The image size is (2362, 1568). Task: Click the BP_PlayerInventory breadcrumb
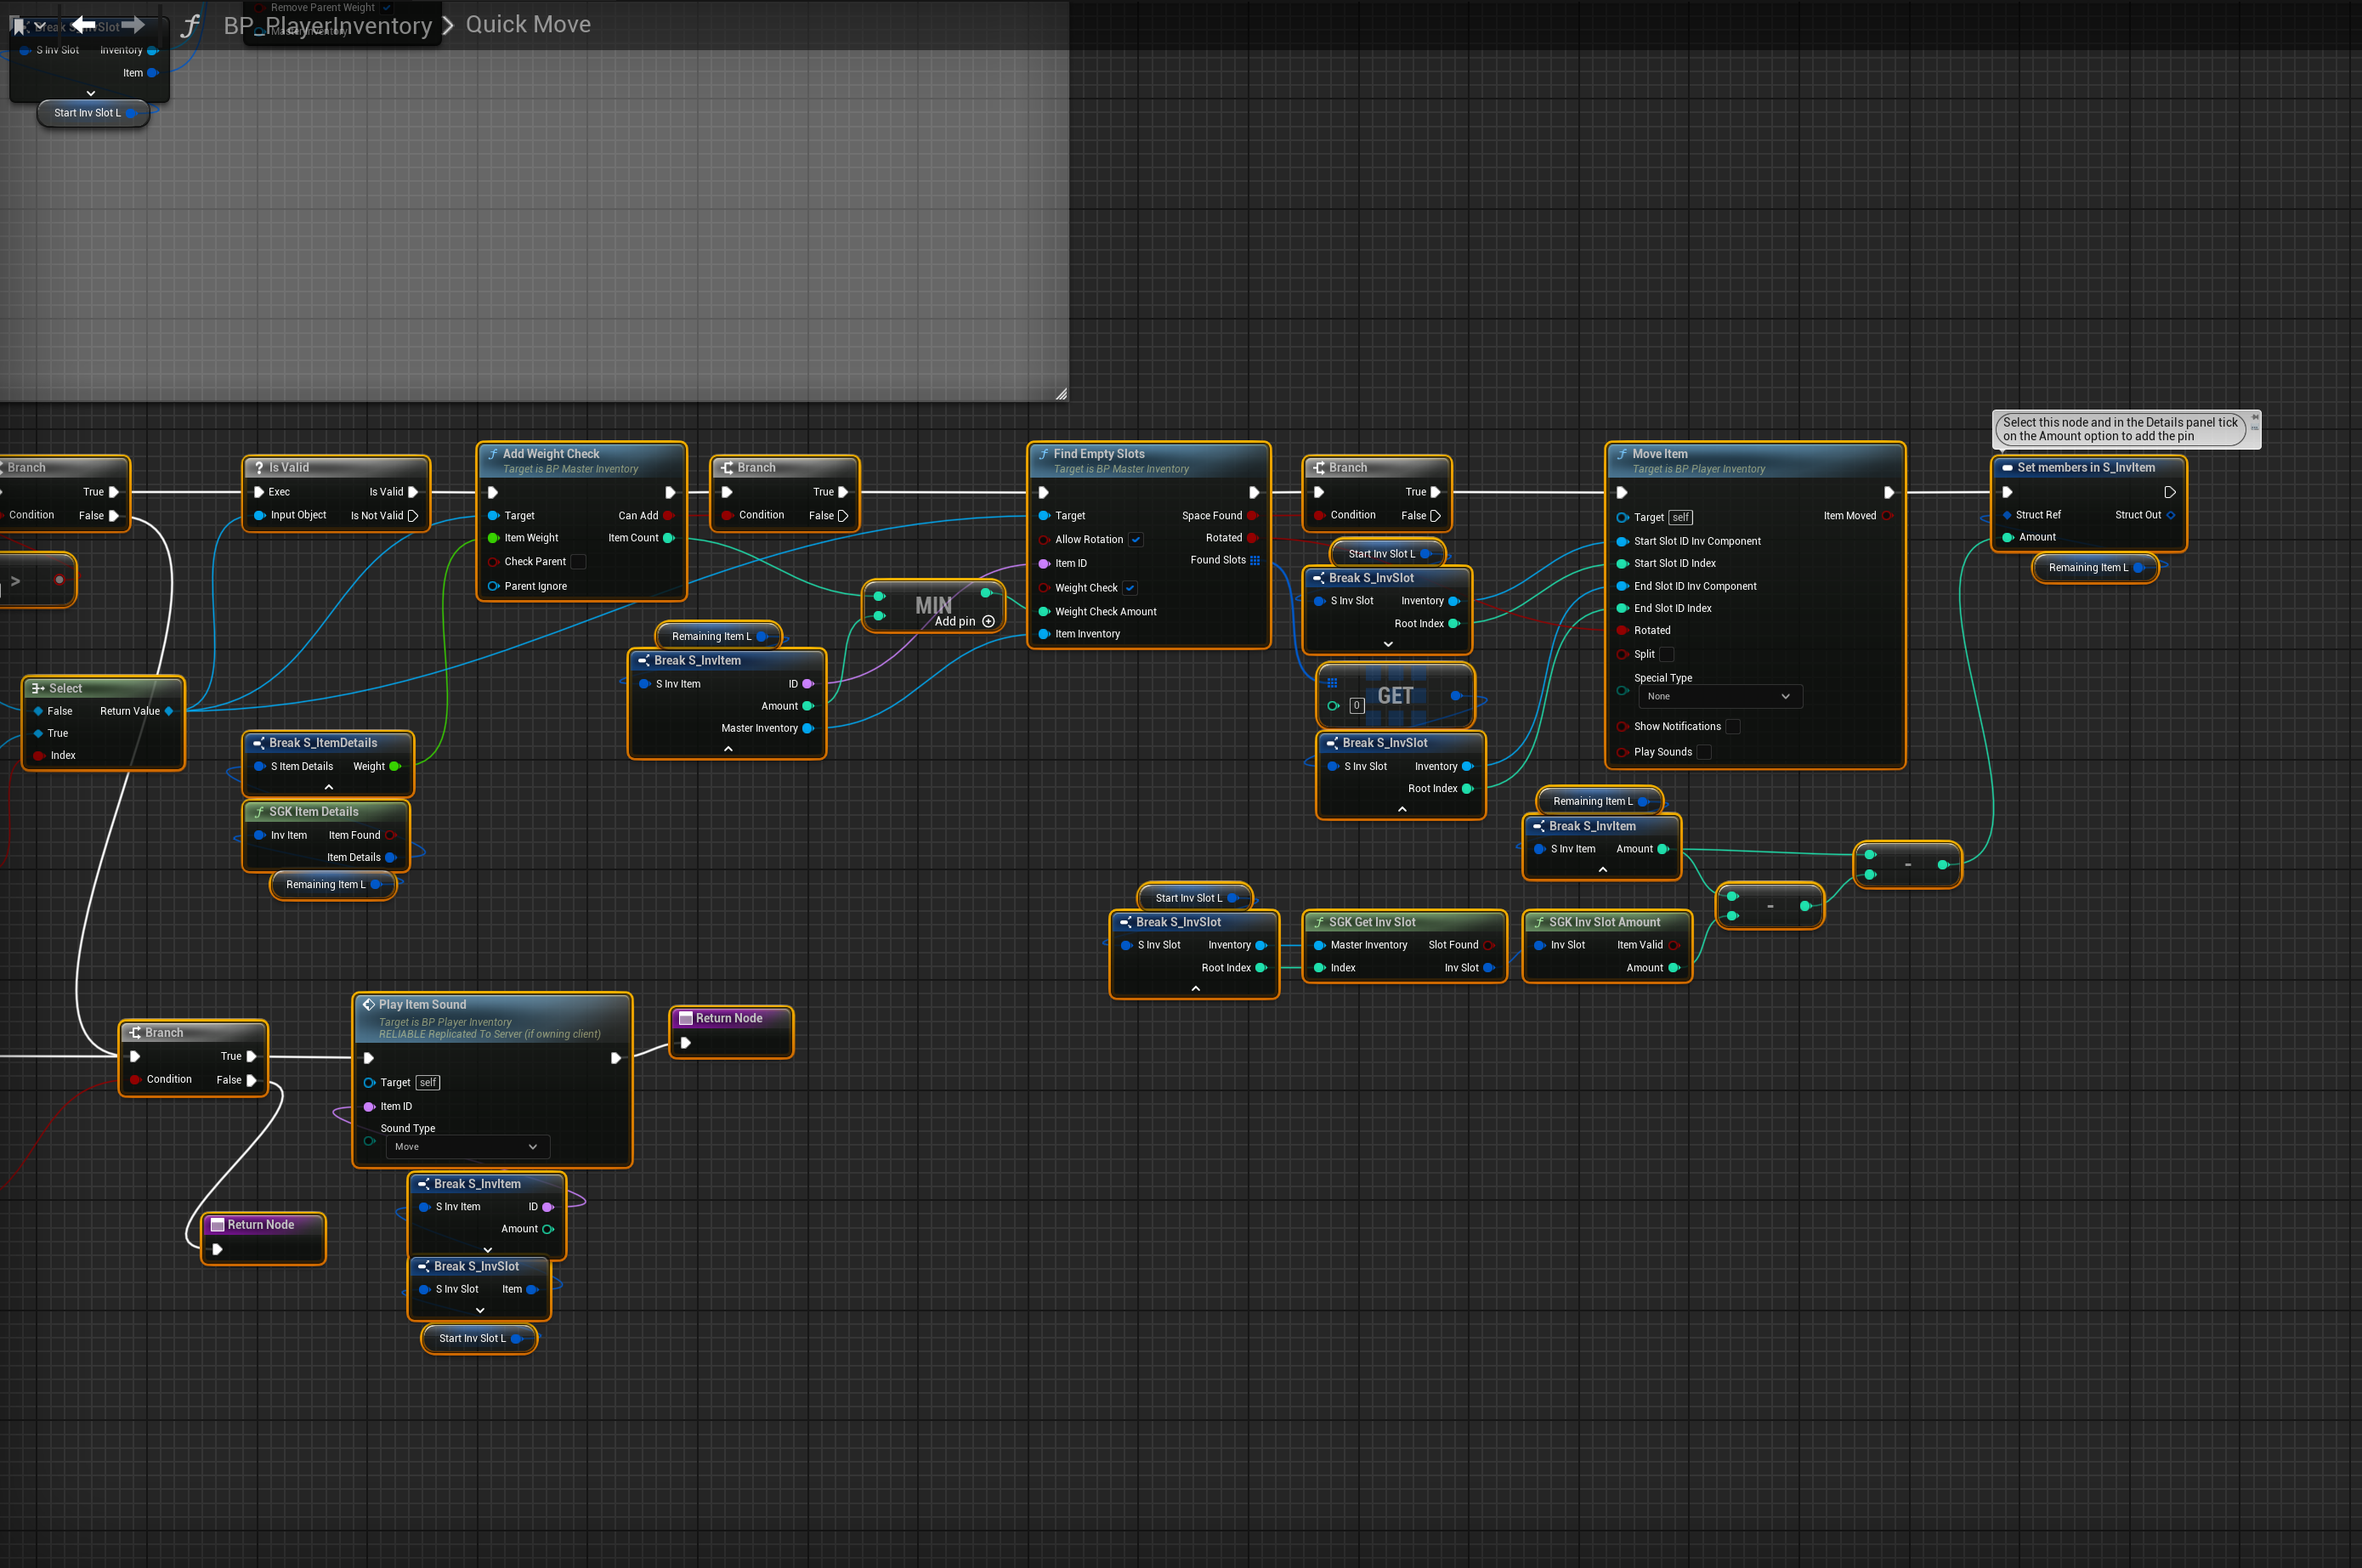(x=328, y=26)
